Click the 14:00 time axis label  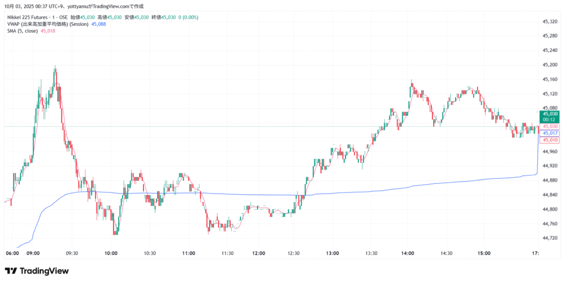[408, 253]
